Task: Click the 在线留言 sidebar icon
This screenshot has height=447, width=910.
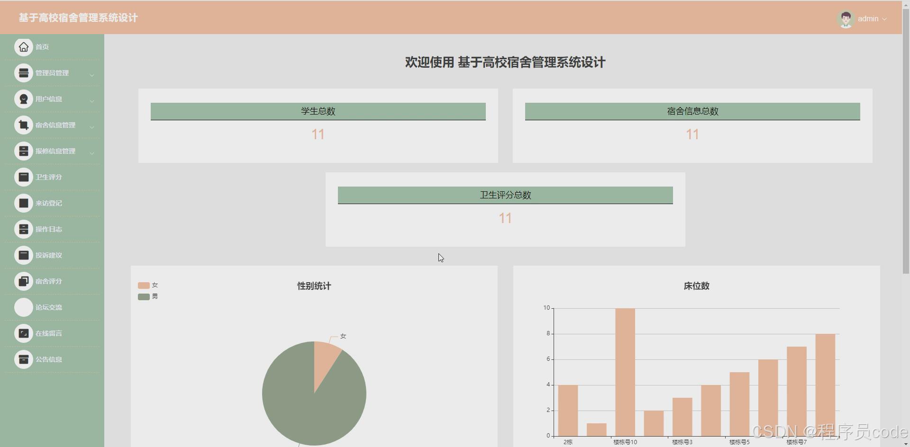Action: pyautogui.click(x=24, y=333)
